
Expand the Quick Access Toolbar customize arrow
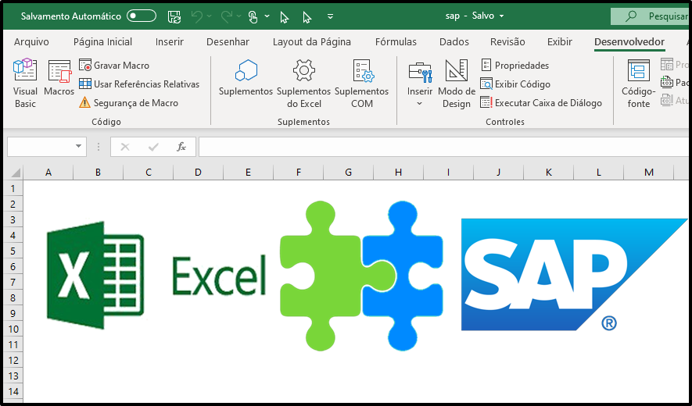(331, 16)
